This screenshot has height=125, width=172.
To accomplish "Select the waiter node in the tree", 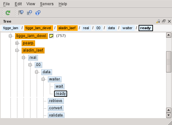I will pos(55,79).
